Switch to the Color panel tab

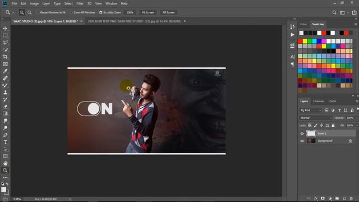pos(303,24)
